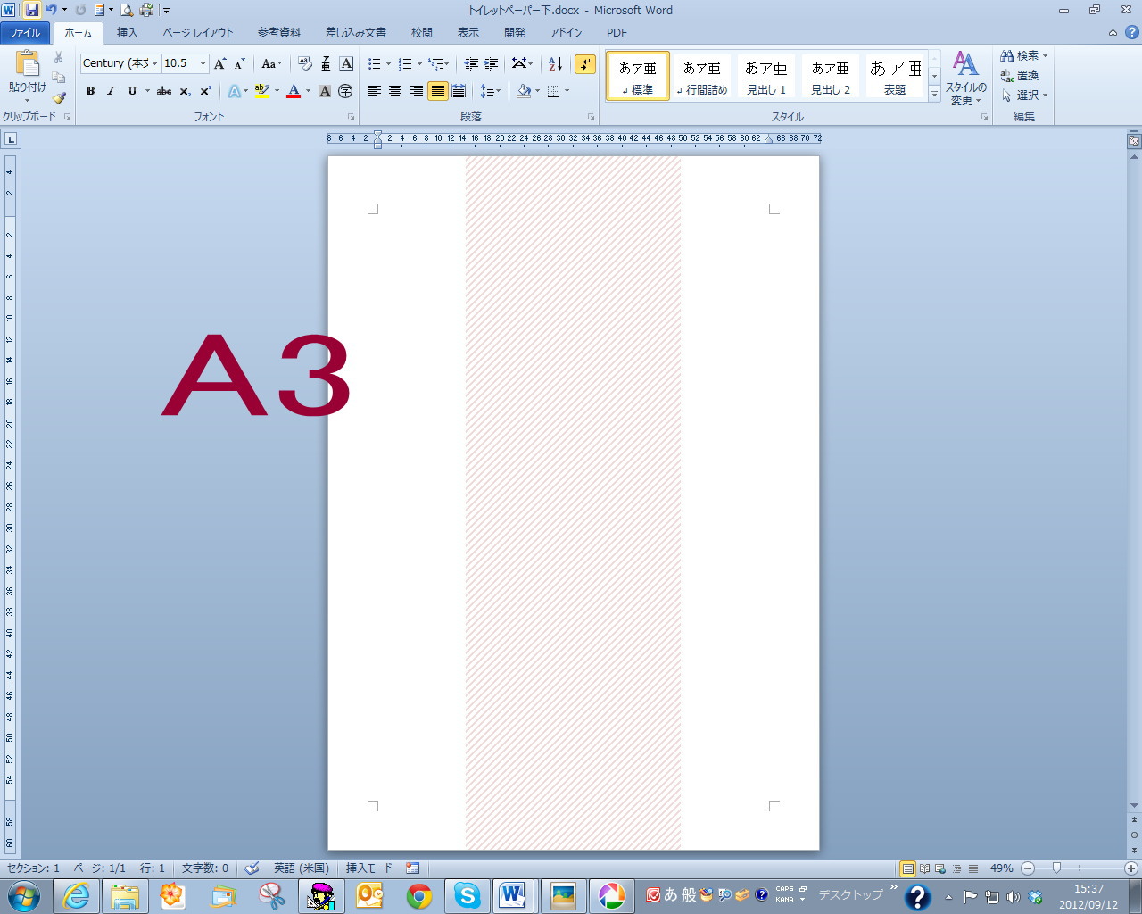Click the Cut scissors icon
Image resolution: width=1142 pixels, height=914 pixels.
pyautogui.click(x=59, y=57)
